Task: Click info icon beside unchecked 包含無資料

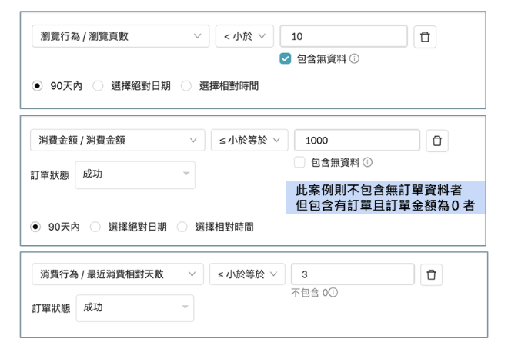Action: tap(368, 162)
